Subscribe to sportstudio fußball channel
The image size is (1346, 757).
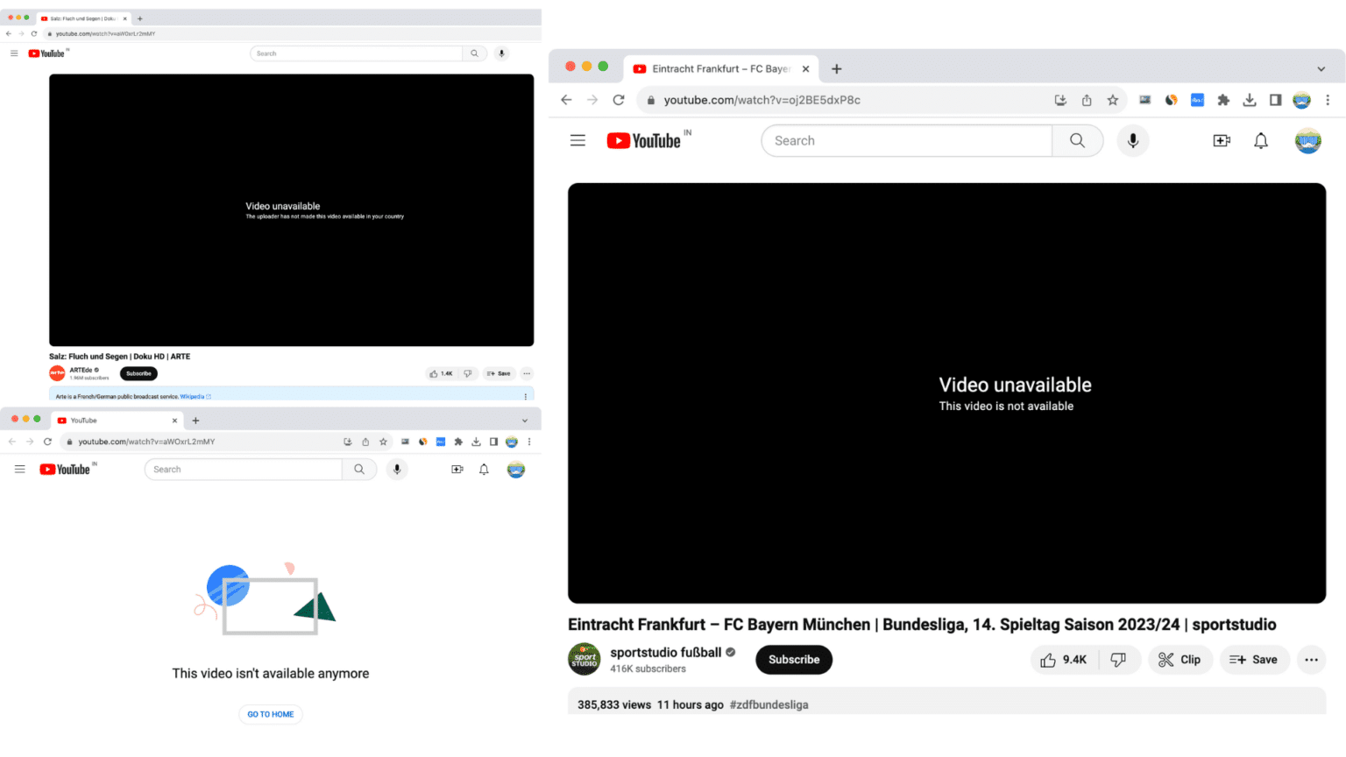pyautogui.click(x=793, y=660)
